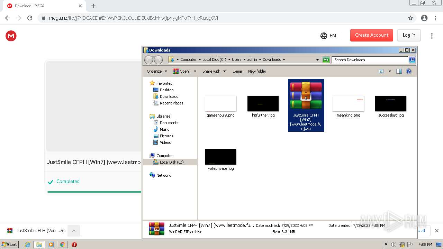The width and height of the screenshot is (443, 249).
Task: Click Windows Explorer taskbar icon
Action: [39, 245]
